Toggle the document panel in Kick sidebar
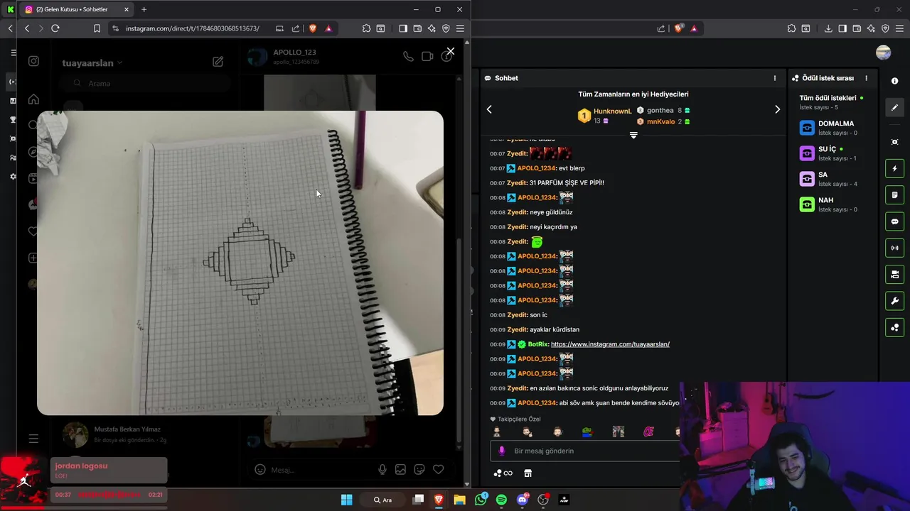 pyautogui.click(x=894, y=194)
